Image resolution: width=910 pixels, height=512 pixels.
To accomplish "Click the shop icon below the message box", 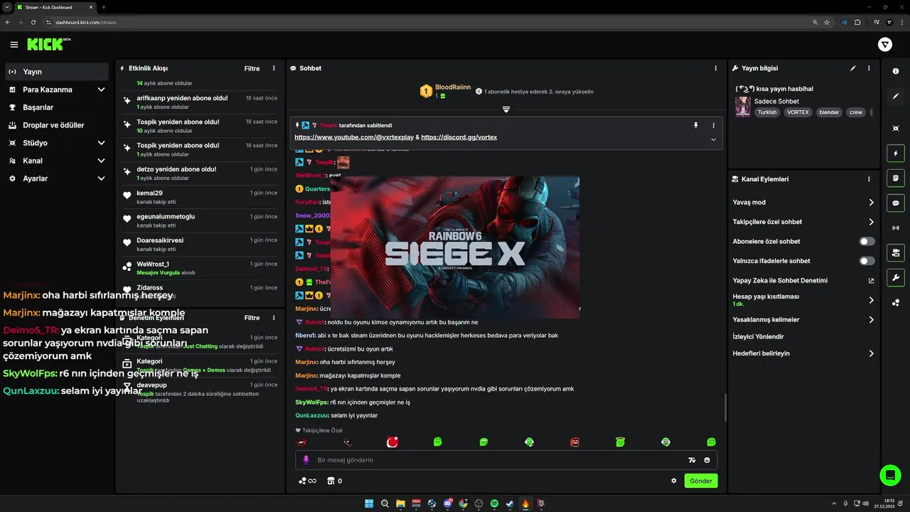I will pyautogui.click(x=331, y=481).
